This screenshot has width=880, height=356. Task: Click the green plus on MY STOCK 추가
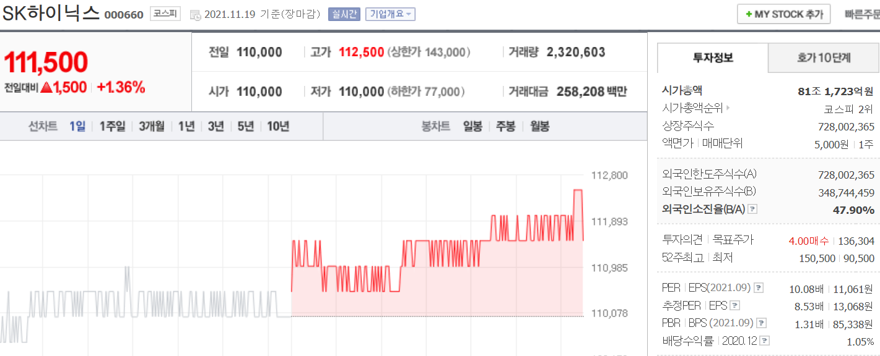[749, 14]
